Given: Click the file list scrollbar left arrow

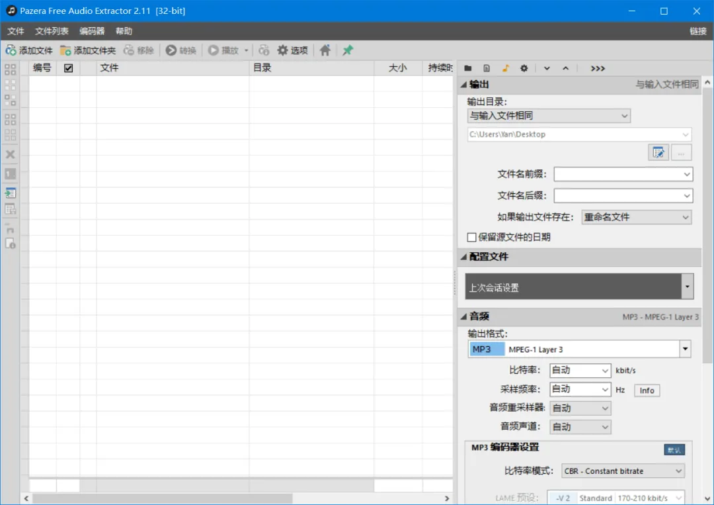Looking at the screenshot, I should 26,498.
